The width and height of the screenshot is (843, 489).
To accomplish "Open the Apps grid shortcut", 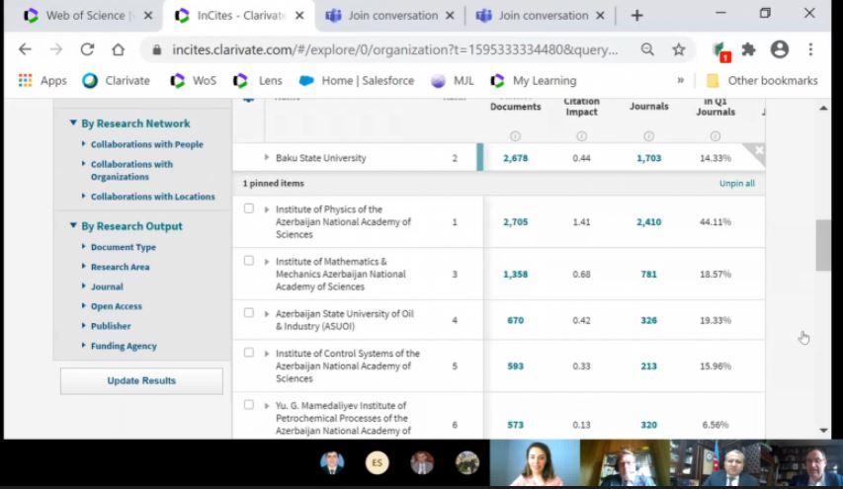I will (42, 81).
